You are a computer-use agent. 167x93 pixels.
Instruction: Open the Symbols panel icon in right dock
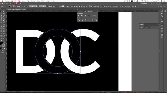click(x=162, y=22)
